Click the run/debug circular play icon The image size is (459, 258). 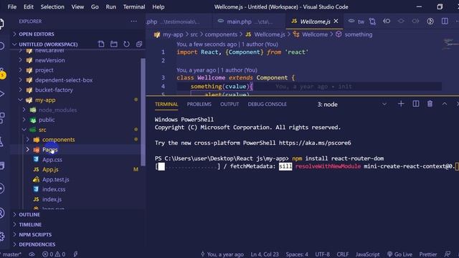[x=430, y=21]
